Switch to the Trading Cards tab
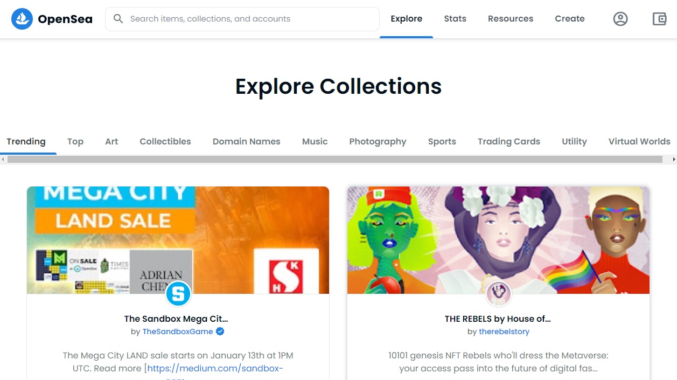Viewport: 677px width, 380px height. (x=508, y=142)
